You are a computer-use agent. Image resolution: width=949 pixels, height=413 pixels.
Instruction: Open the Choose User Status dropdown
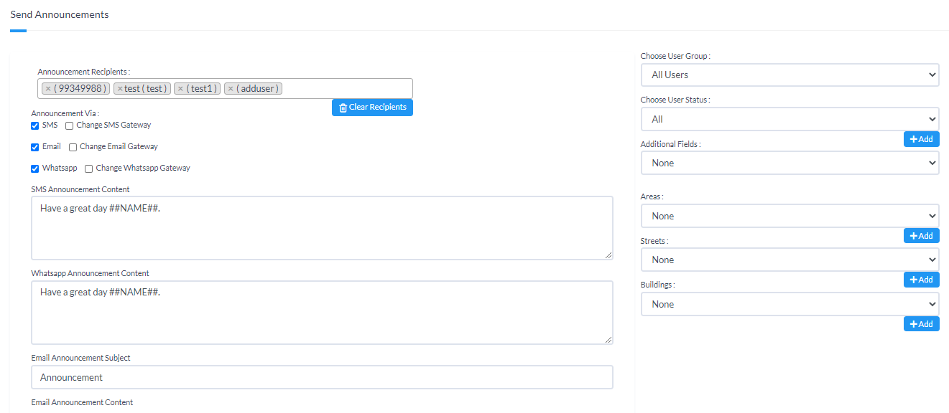tap(790, 118)
